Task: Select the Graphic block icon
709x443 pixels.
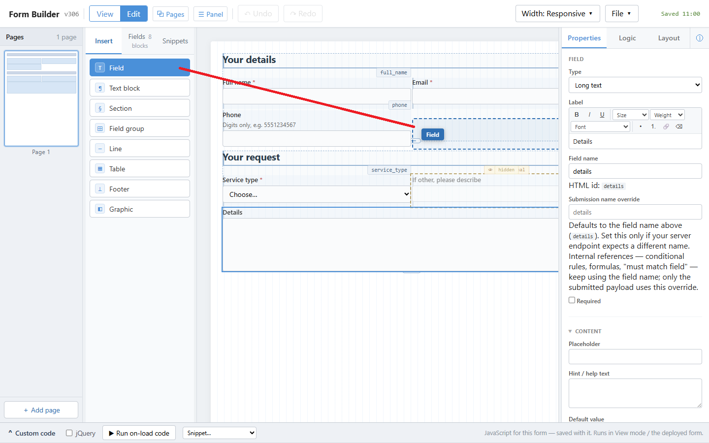Action: [100, 209]
